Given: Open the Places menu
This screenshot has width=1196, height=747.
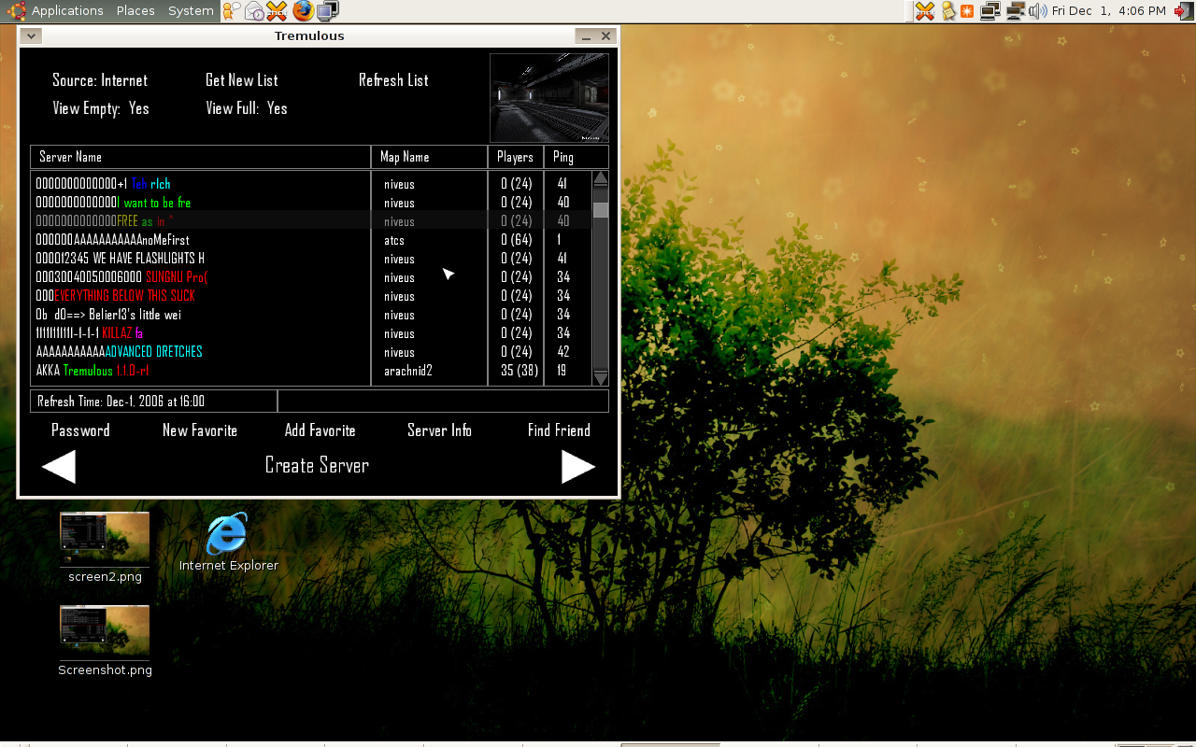Looking at the screenshot, I should (x=135, y=11).
